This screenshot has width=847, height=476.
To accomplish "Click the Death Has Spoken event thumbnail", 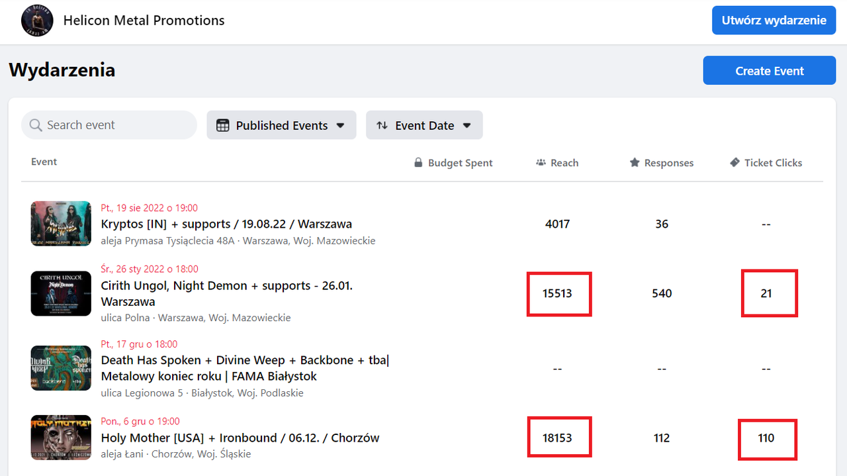I will point(61,368).
